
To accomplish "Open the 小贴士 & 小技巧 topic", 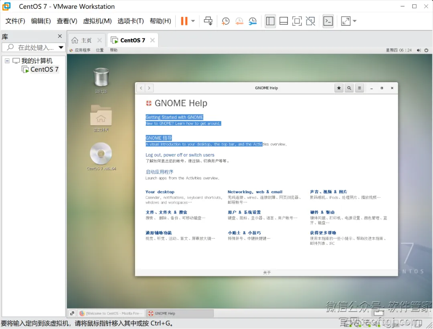I will (244, 233).
